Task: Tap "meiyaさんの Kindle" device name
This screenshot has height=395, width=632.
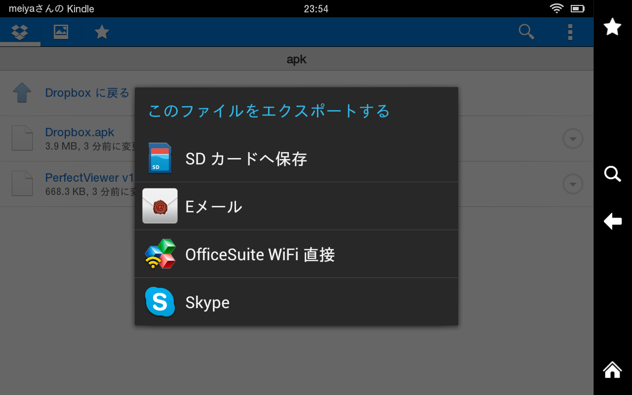Action: [x=51, y=9]
